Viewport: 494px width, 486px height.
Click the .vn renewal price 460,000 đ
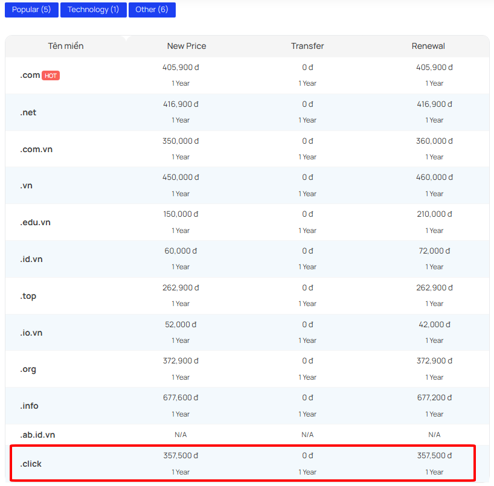[434, 177]
